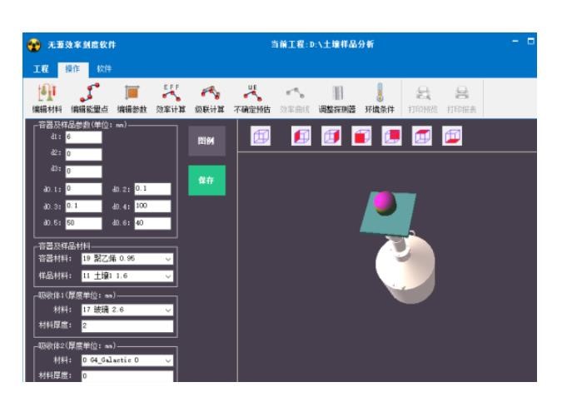
Task: Select the wireframe cube view icon
Action: point(260,136)
